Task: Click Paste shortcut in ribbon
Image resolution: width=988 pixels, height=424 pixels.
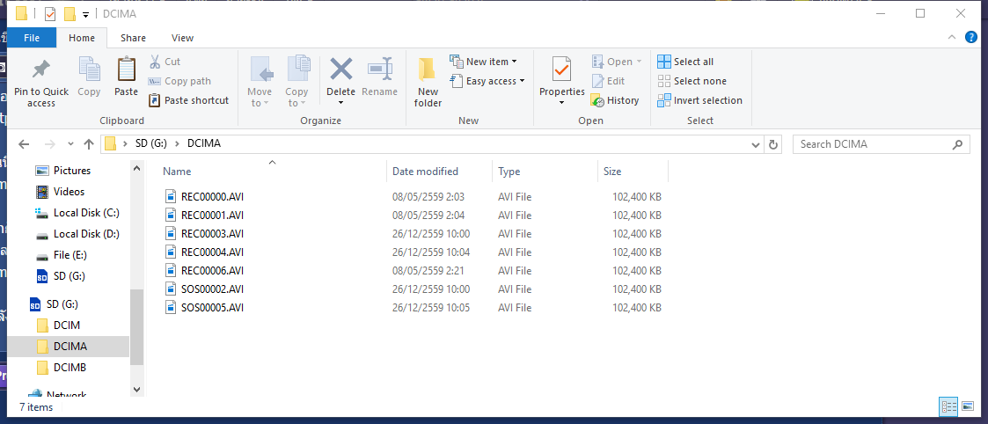Action: pyautogui.click(x=188, y=100)
